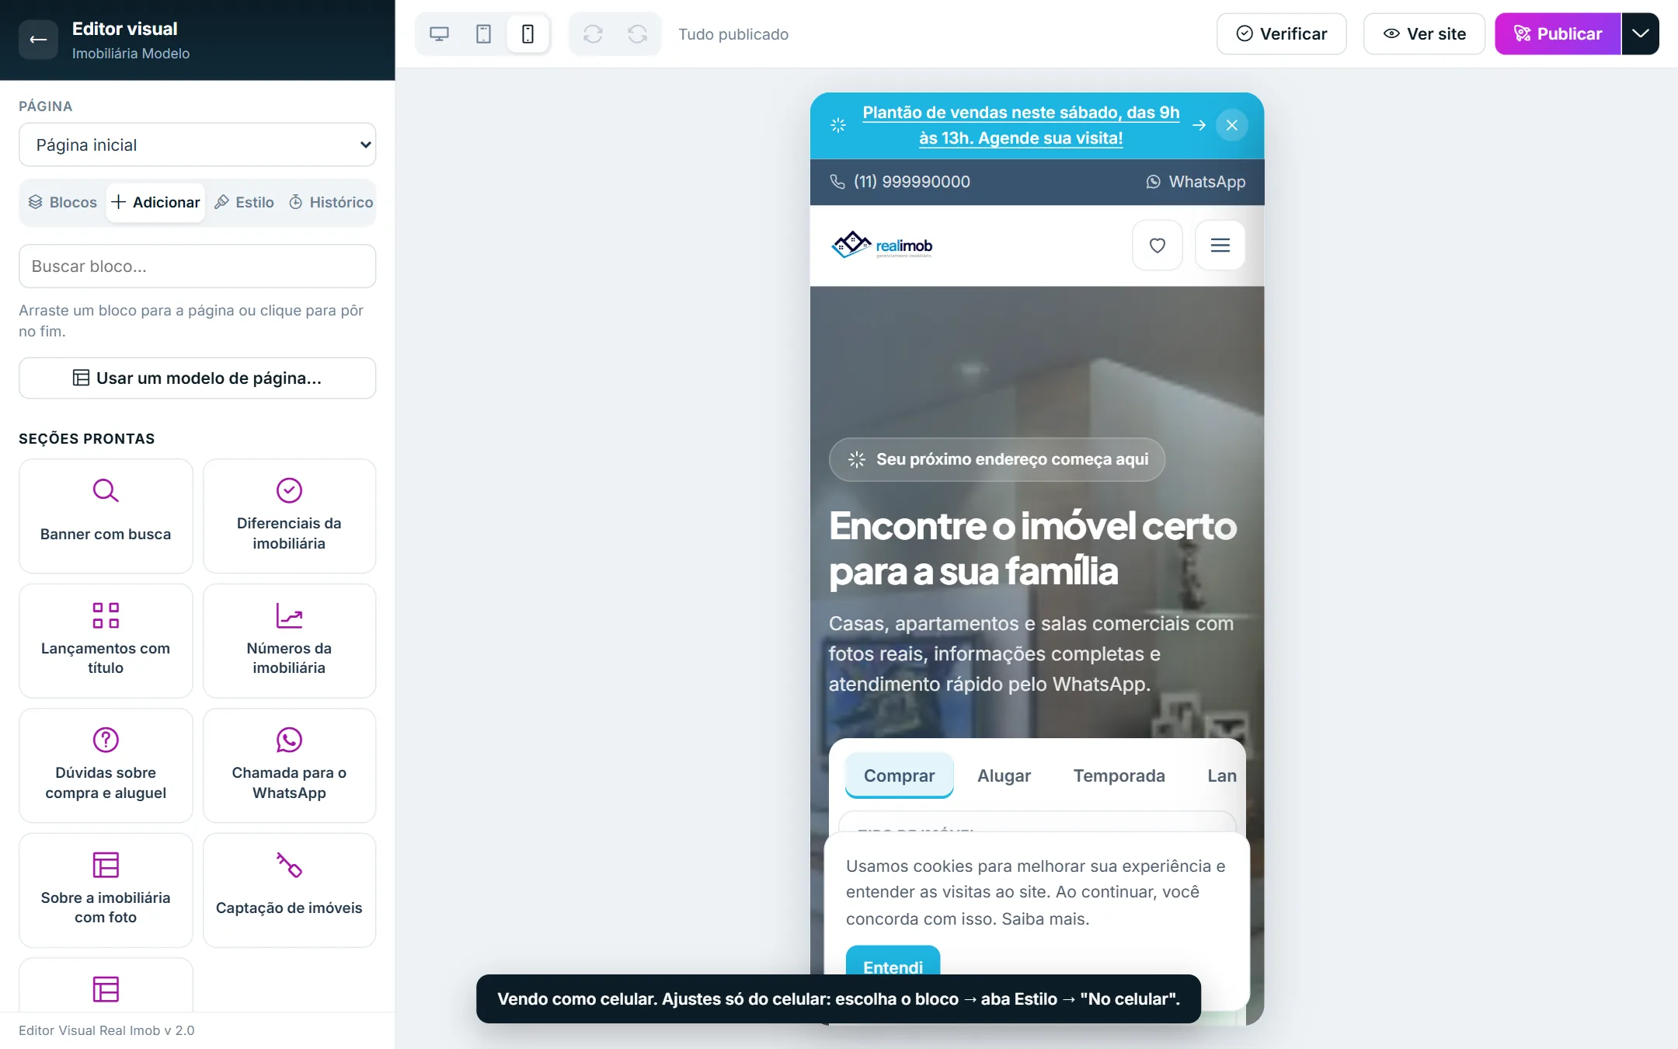Click the Seu próximo endereço começa aqui badge
Viewport: 1678px width, 1049px height.
click(997, 459)
